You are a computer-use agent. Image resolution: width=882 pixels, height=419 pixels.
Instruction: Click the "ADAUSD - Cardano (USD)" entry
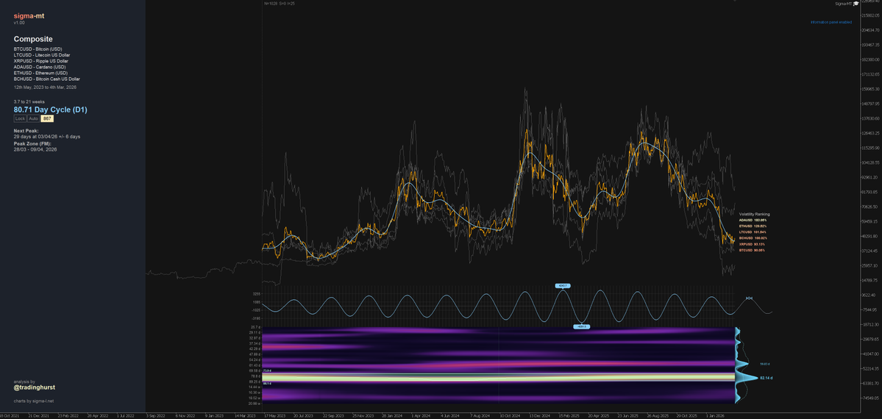[40, 67]
